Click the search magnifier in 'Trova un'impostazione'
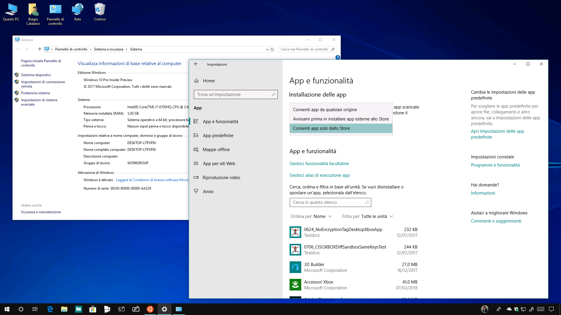Viewport: 561px width, 315px height. pos(273,94)
